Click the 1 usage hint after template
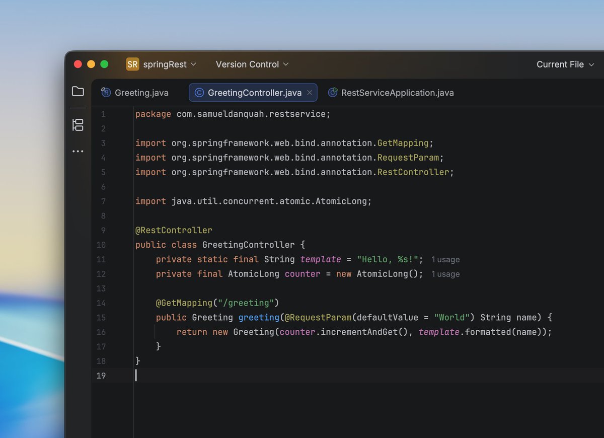 click(x=445, y=260)
